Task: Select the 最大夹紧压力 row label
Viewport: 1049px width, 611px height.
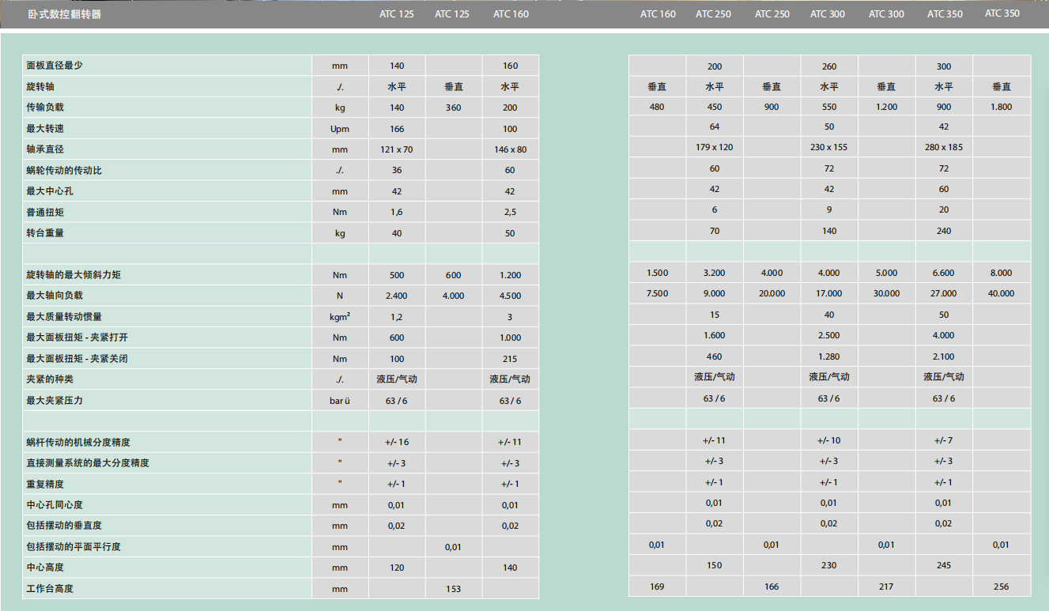Action: [x=54, y=400]
